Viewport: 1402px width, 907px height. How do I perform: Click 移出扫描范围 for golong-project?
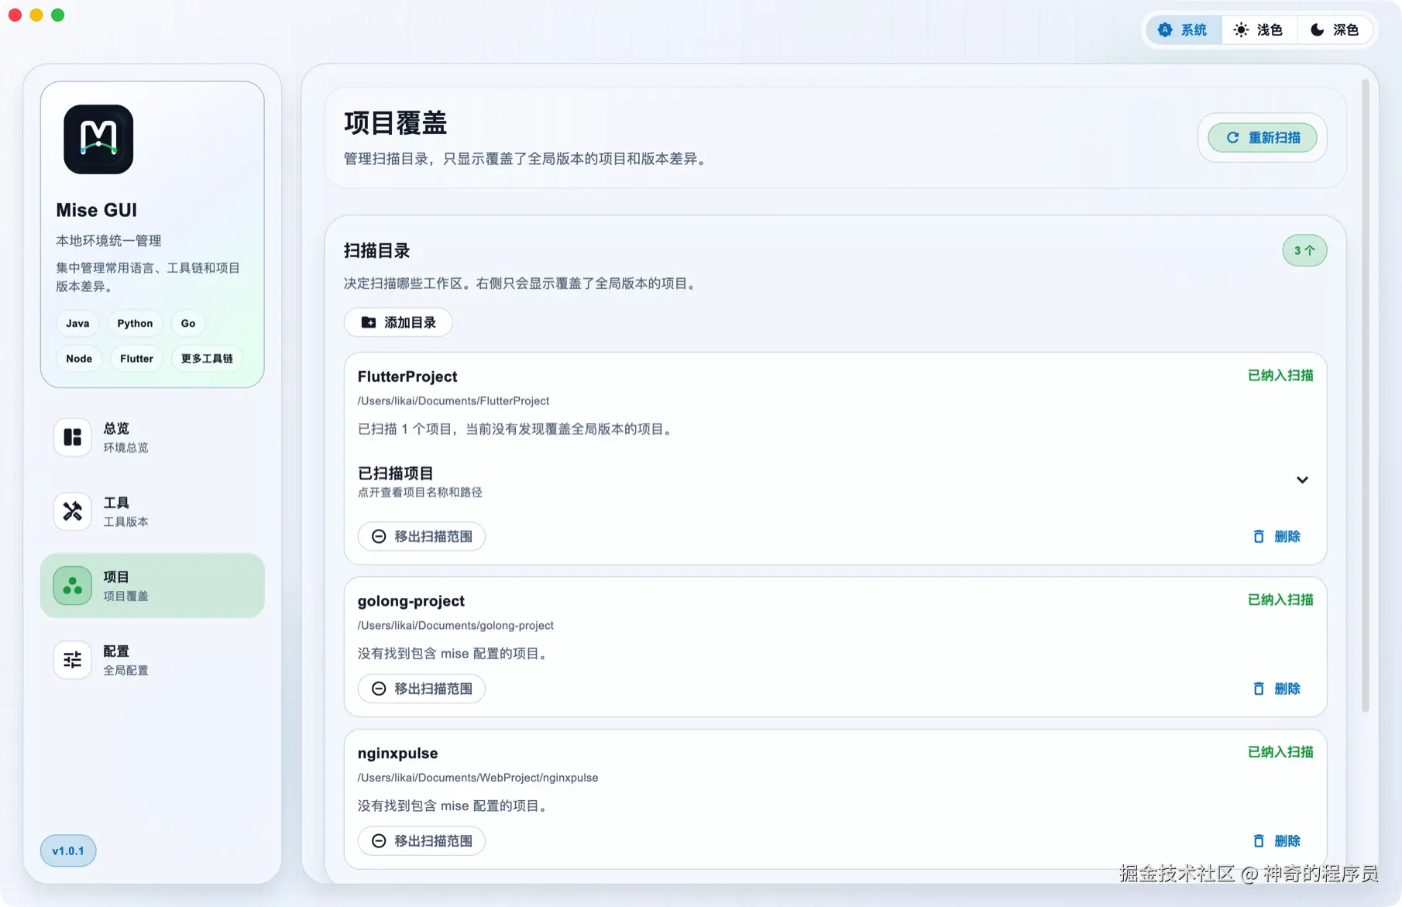[x=421, y=689]
